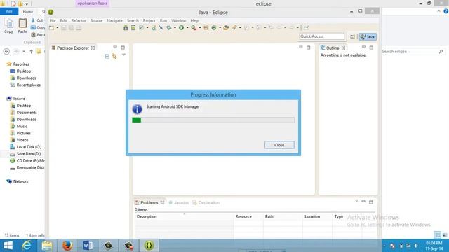
Task: Click Link with Editor icon in Package Explorer
Action: (114, 56)
